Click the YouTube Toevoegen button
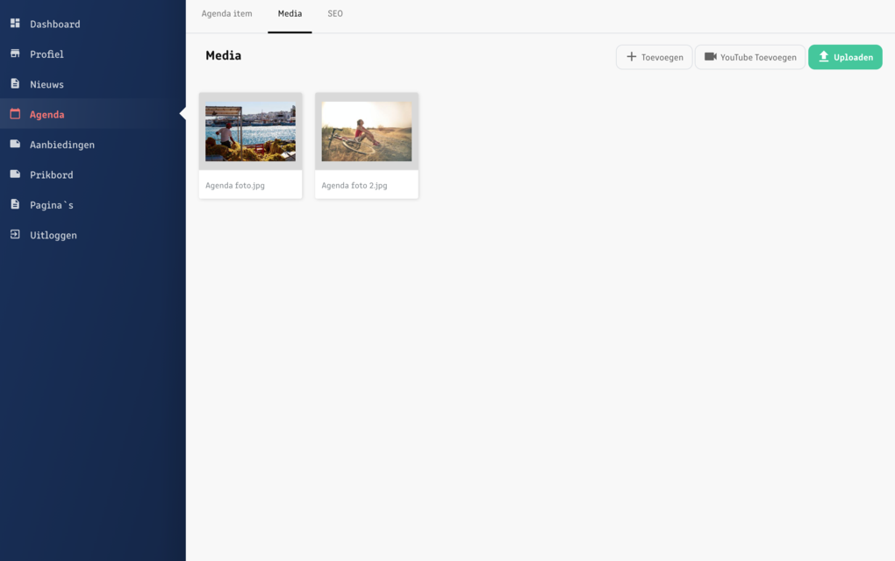The width and height of the screenshot is (895, 561). tap(749, 57)
